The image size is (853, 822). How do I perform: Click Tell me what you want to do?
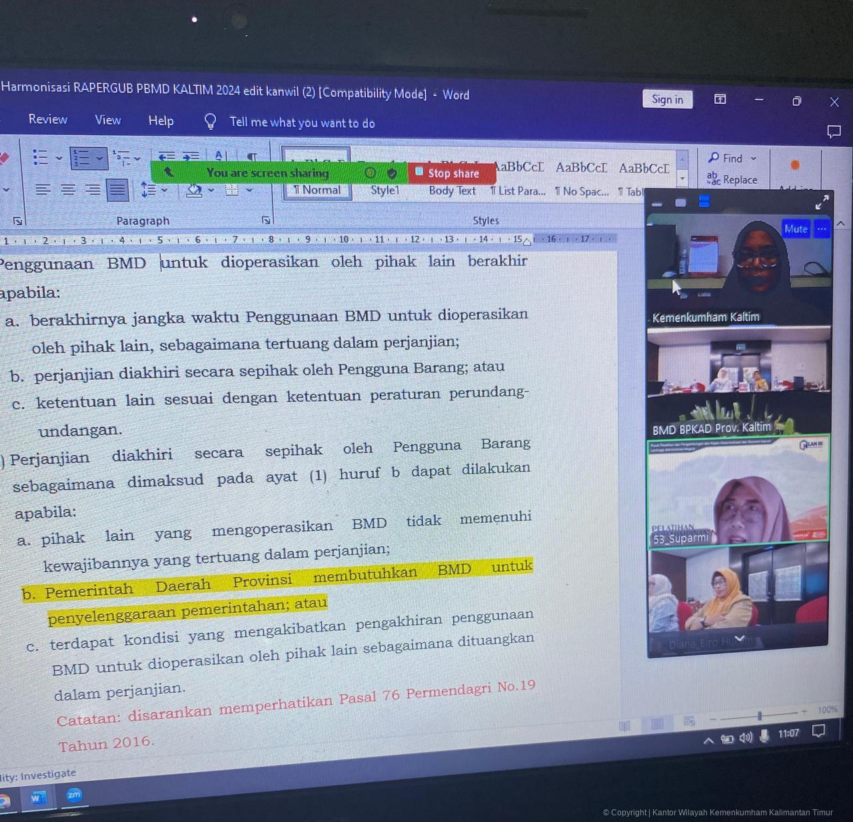coord(302,123)
